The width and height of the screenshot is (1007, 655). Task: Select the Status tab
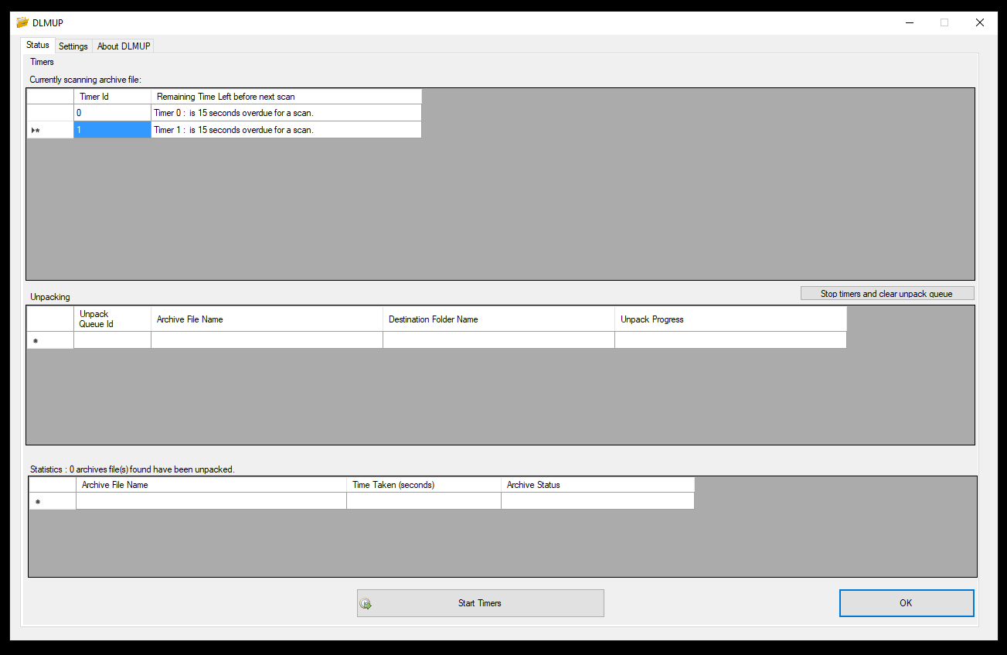(x=38, y=45)
